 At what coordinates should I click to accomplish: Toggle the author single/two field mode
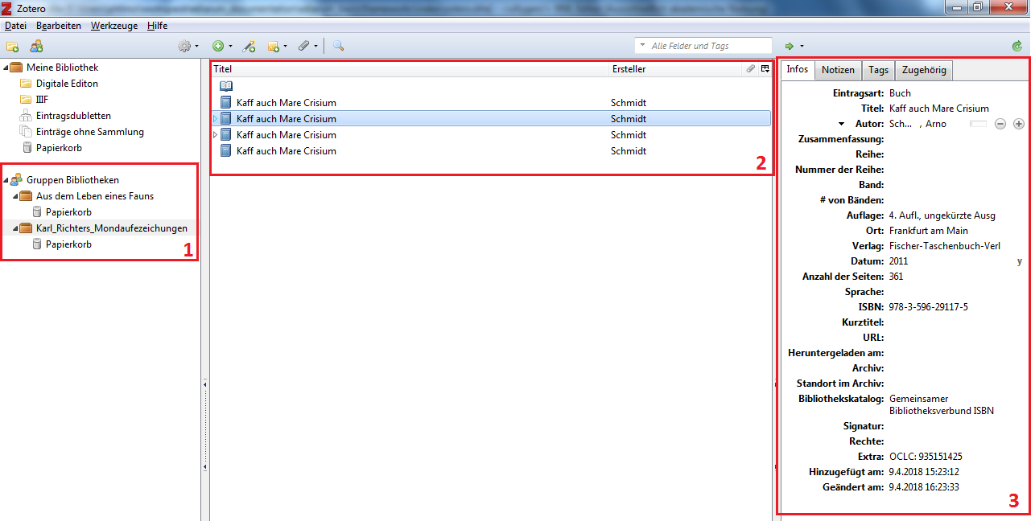tap(978, 124)
